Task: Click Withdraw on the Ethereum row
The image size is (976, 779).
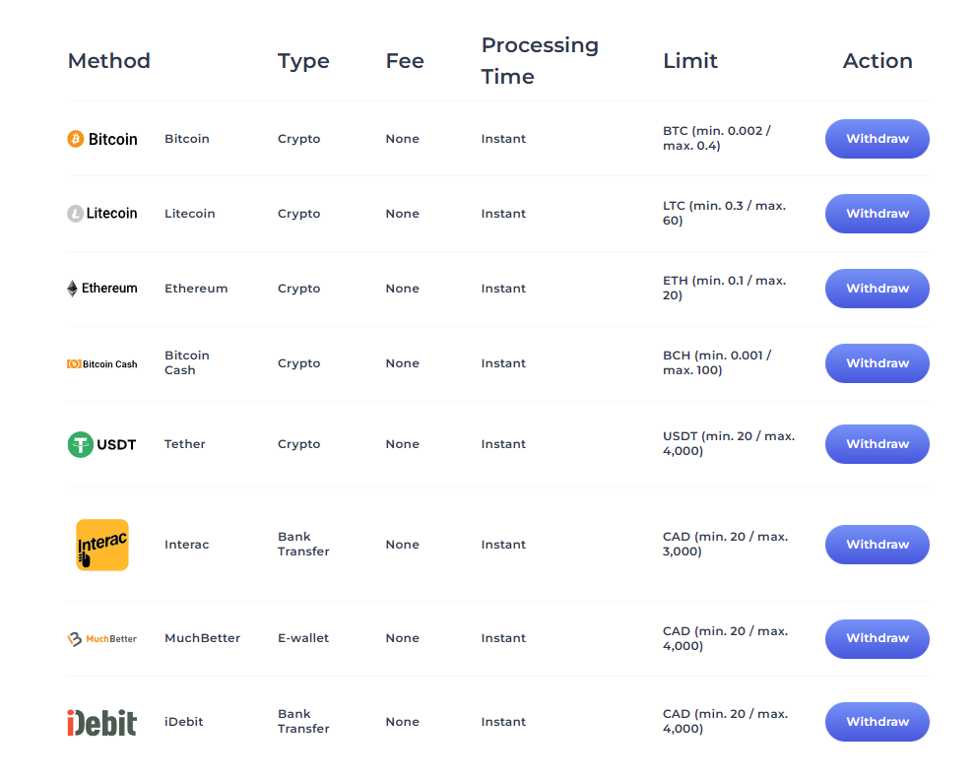Action: [876, 288]
